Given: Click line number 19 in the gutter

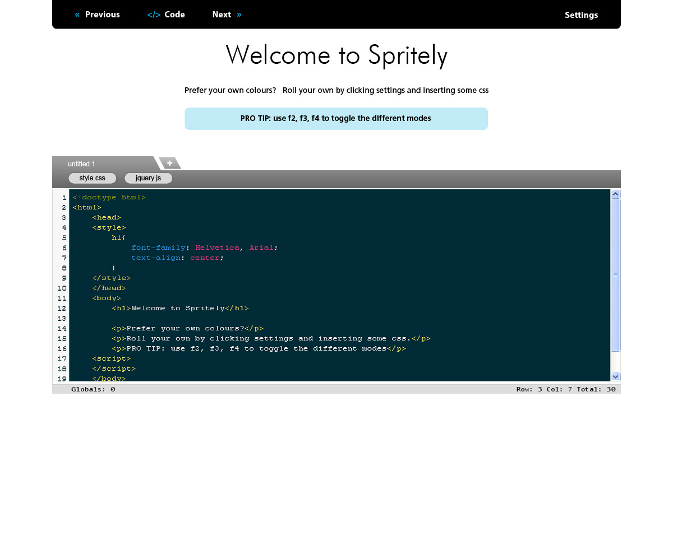Looking at the screenshot, I should point(62,379).
